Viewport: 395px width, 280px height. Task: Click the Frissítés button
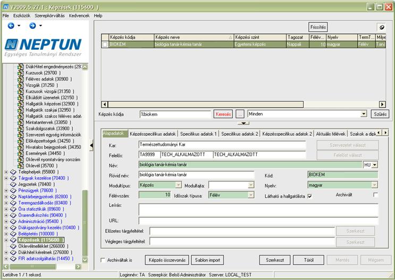[x=318, y=27]
